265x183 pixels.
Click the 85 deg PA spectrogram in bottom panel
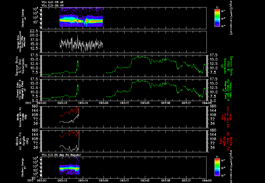(69, 166)
